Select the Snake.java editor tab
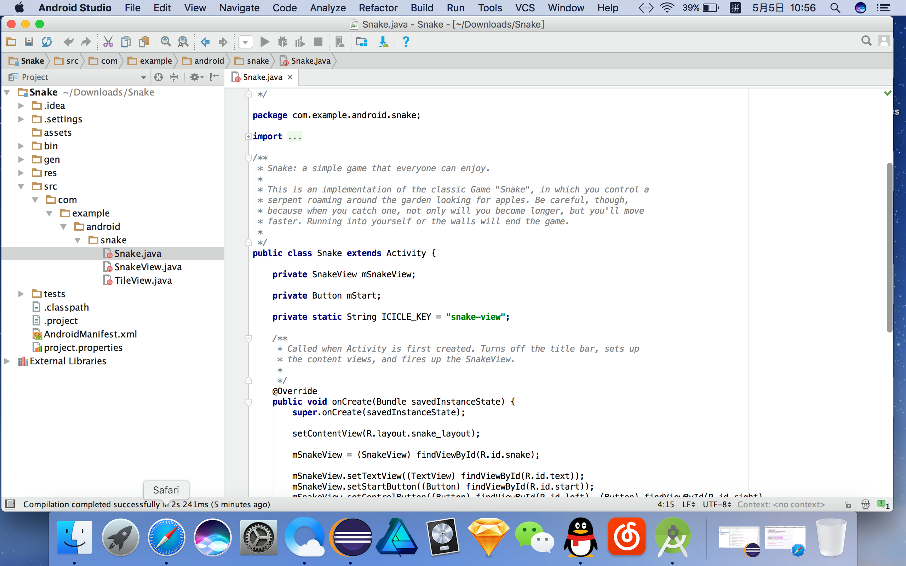The height and width of the screenshot is (566, 906). (262, 77)
